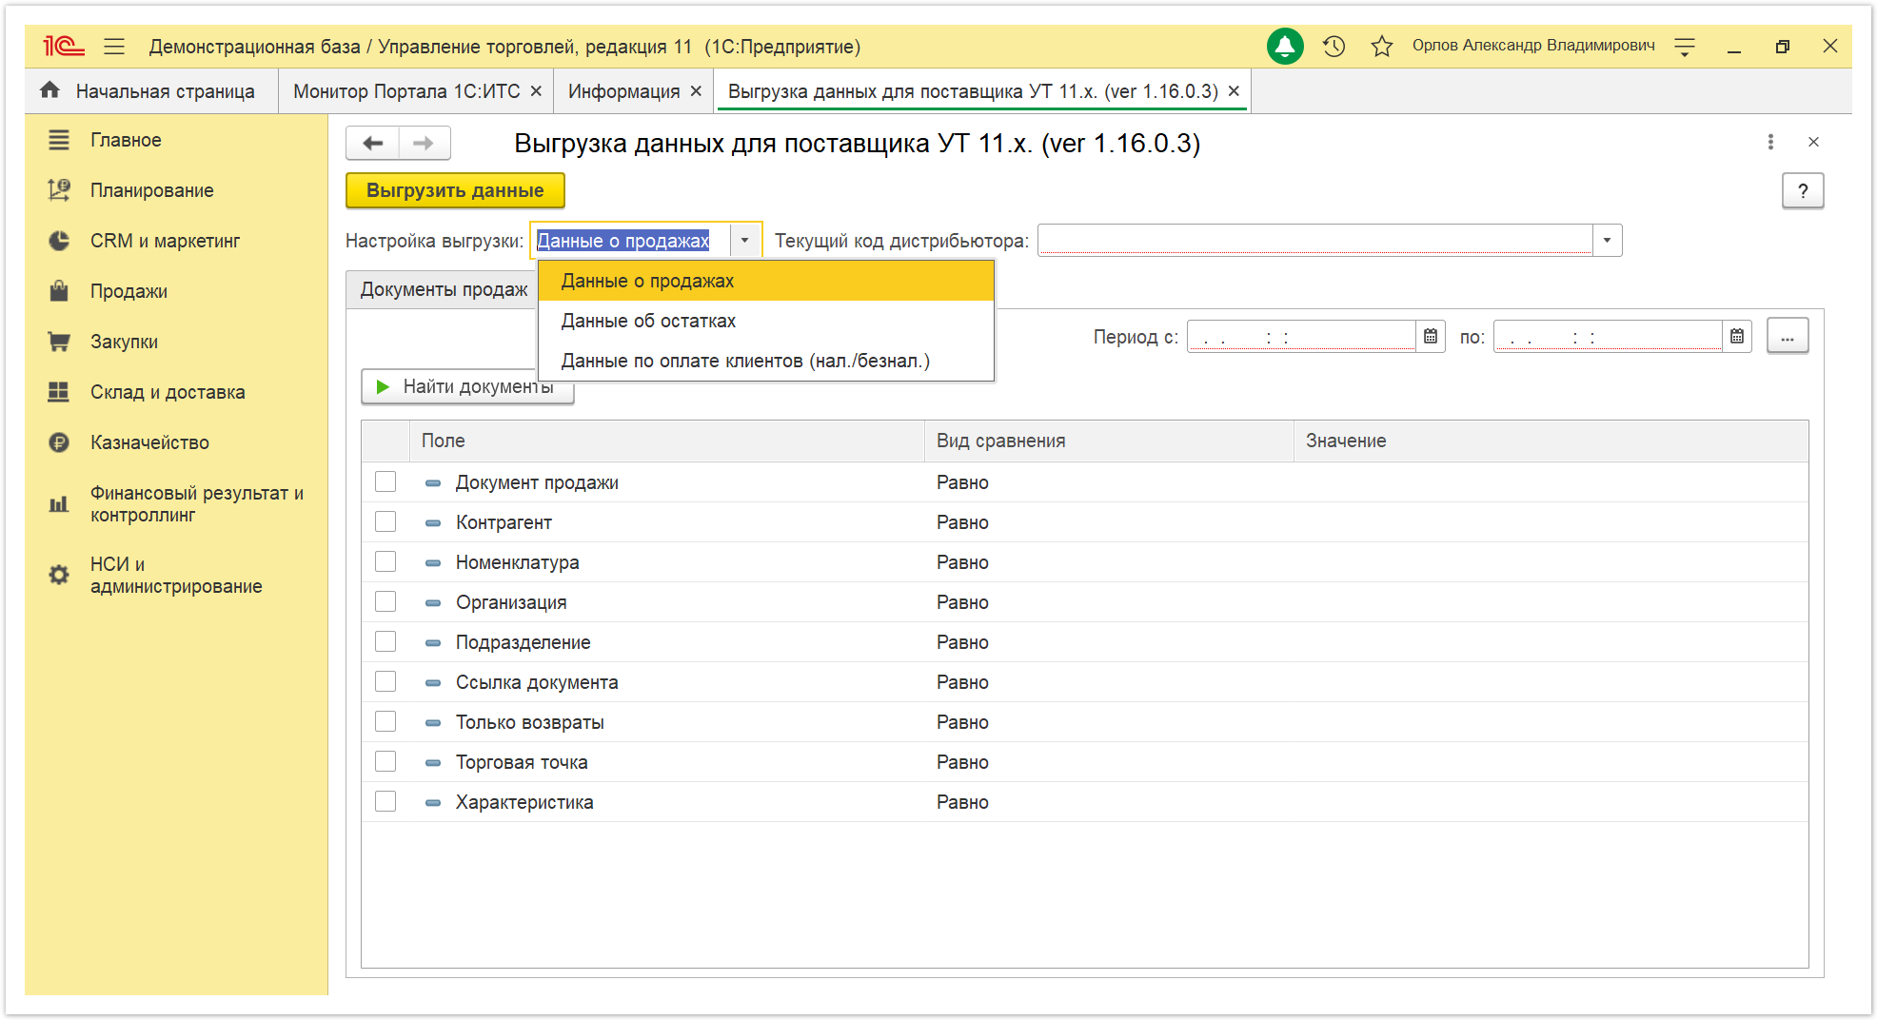
Task: Open Склад и доставка section icon
Action: point(59,392)
